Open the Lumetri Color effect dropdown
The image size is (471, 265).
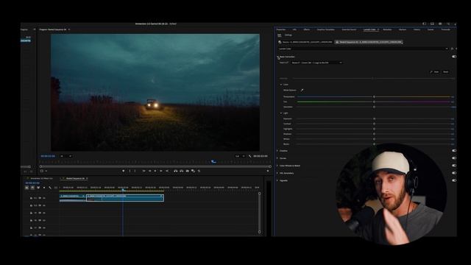pyautogui.click(x=363, y=49)
